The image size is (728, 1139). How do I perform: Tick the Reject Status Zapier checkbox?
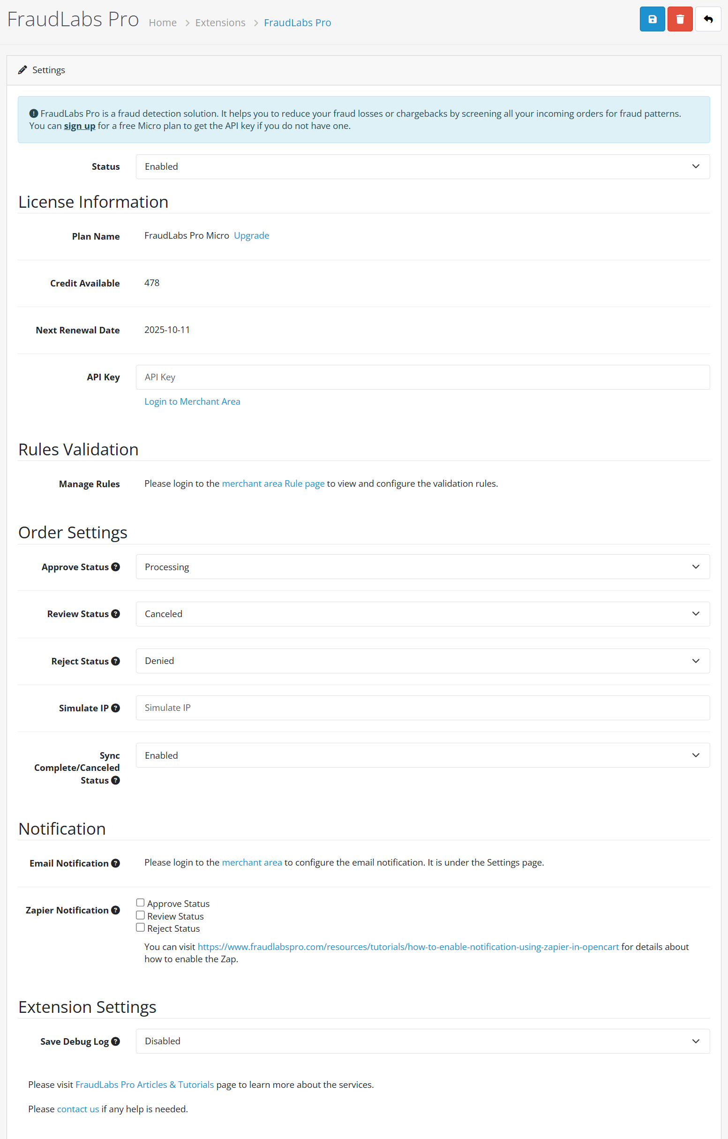tap(141, 928)
